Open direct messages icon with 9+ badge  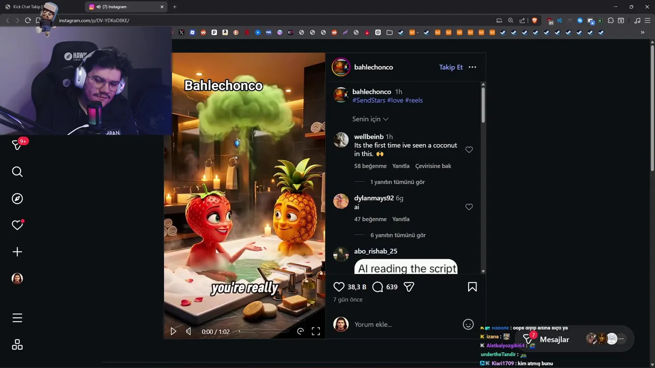[17, 145]
